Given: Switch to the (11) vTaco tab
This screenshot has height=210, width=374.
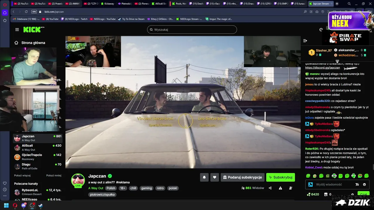Looking at the screenshot, I should pyautogui.click(x=213, y=3).
